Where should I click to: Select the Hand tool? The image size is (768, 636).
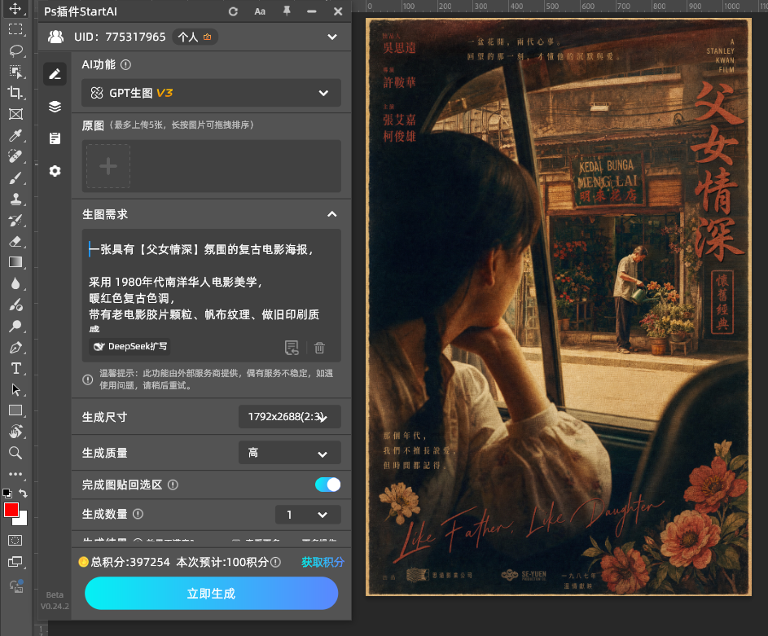[15, 432]
